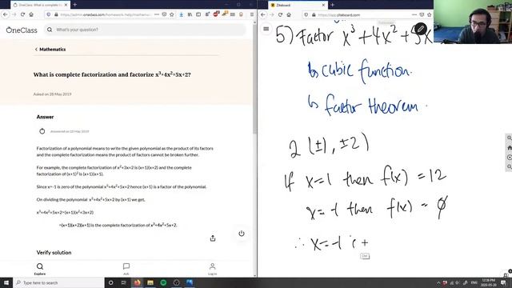The height and width of the screenshot is (288, 512).
Task: Click the question title about complete factorization
Action: 112,74
